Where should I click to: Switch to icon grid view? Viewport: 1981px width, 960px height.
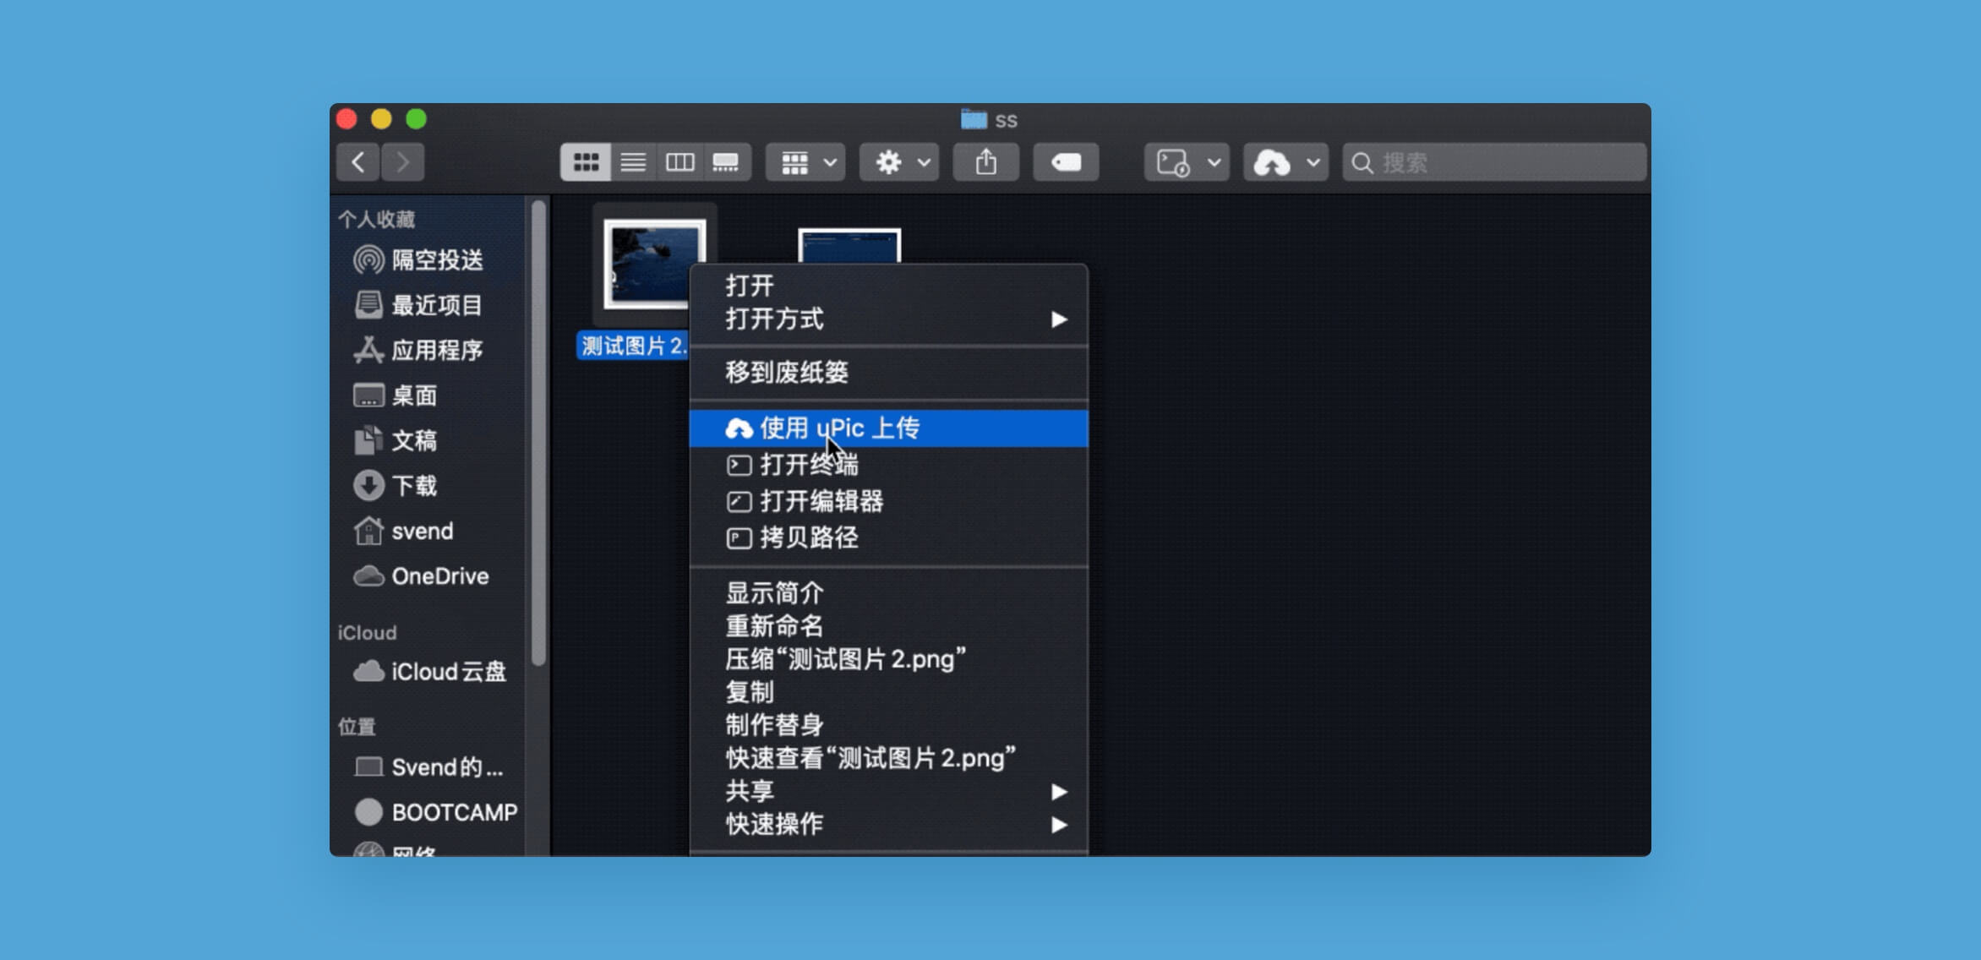pos(586,162)
